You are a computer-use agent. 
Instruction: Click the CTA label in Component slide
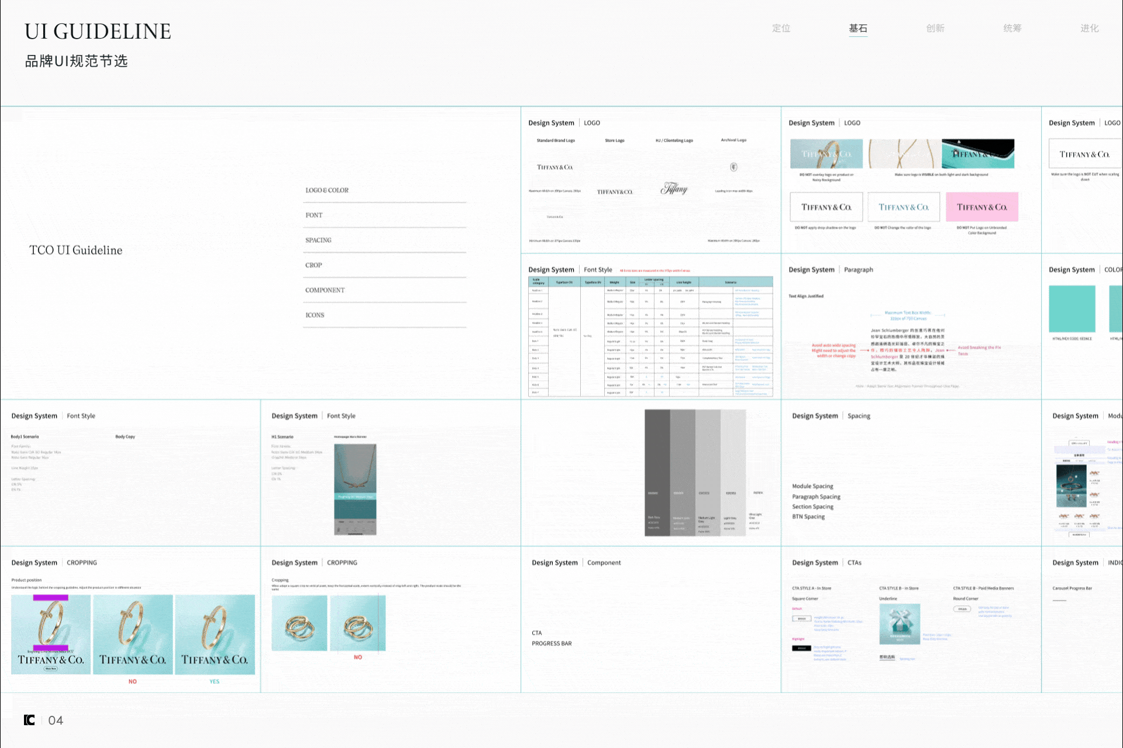tap(537, 633)
